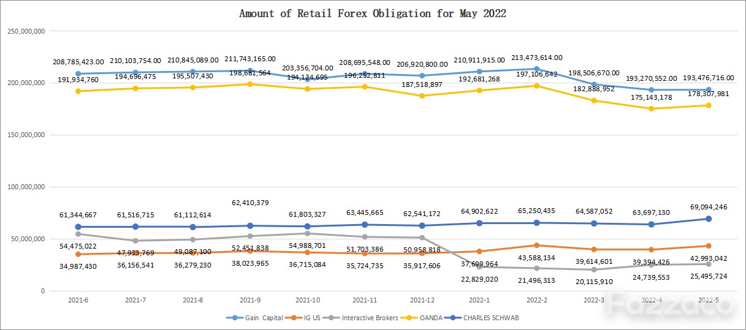
Task: Click the IG US value 38,023,965
Action: [250, 263]
